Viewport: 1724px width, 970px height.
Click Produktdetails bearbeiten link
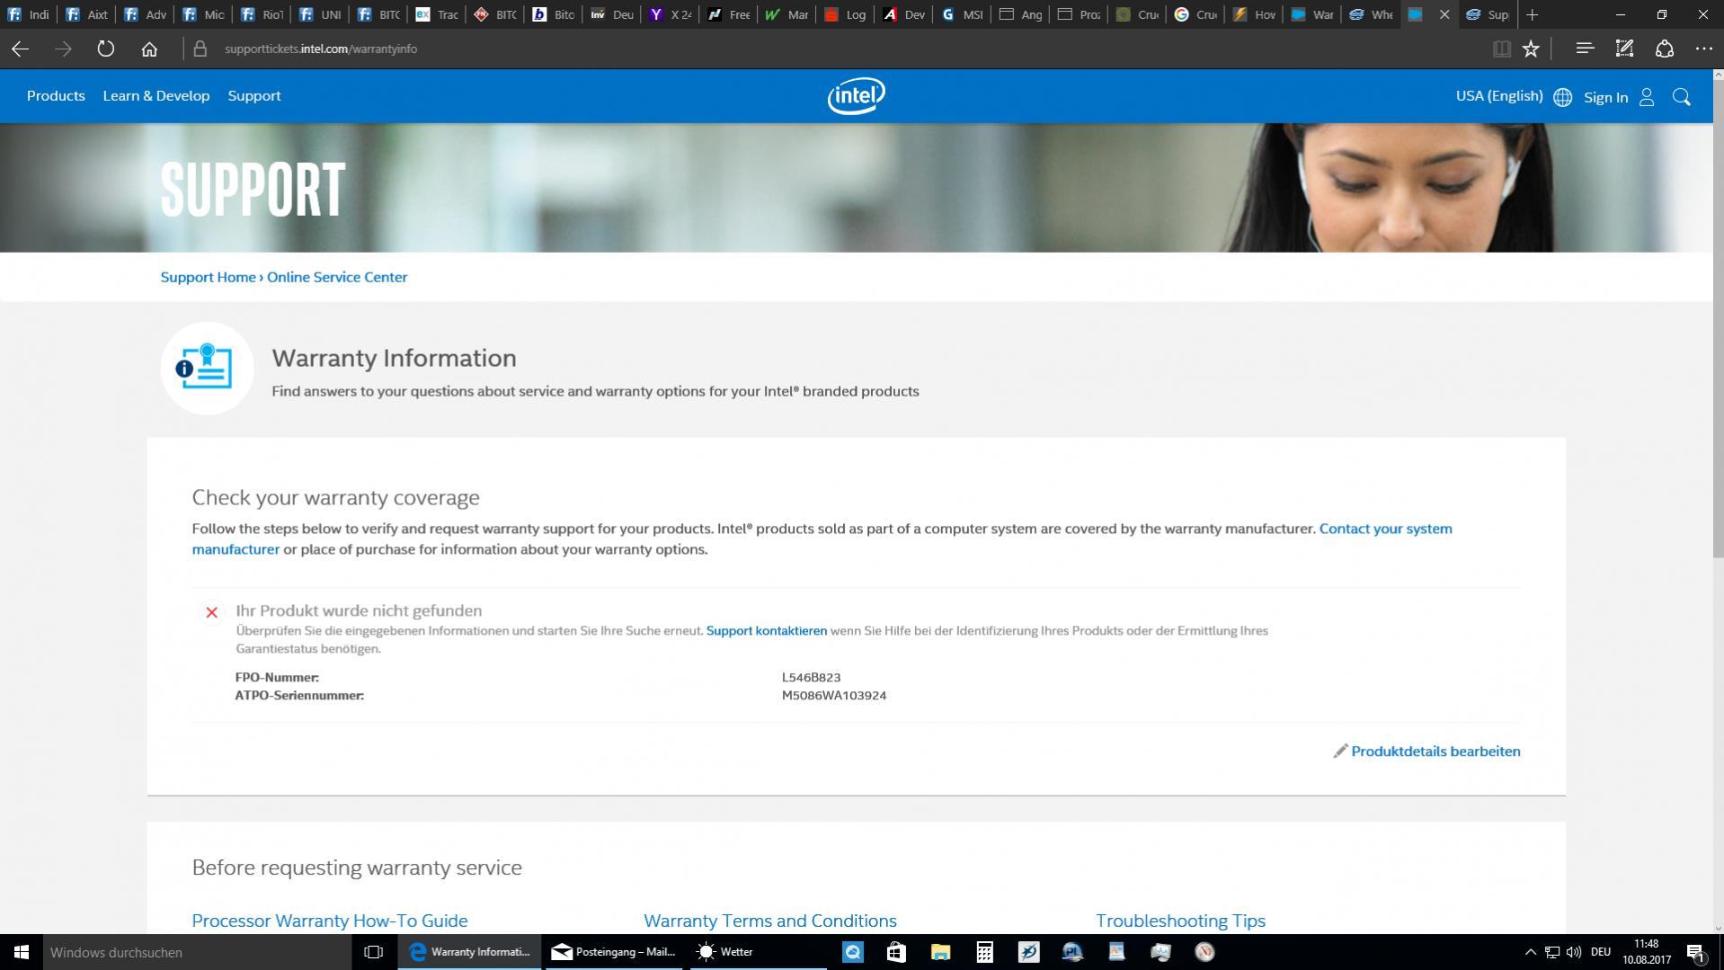coord(1426,752)
